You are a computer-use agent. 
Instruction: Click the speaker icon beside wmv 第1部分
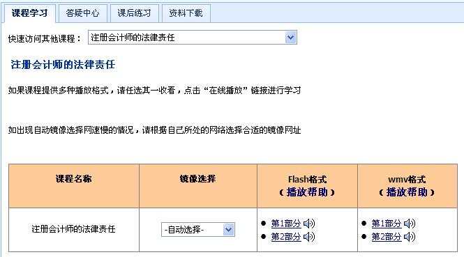click(x=410, y=224)
